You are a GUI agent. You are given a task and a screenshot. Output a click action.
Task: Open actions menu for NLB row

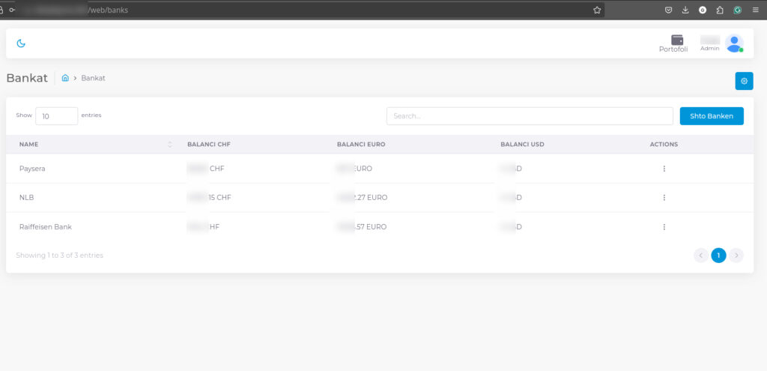(x=664, y=198)
